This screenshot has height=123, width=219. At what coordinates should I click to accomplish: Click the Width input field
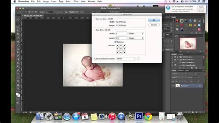tap(121, 33)
